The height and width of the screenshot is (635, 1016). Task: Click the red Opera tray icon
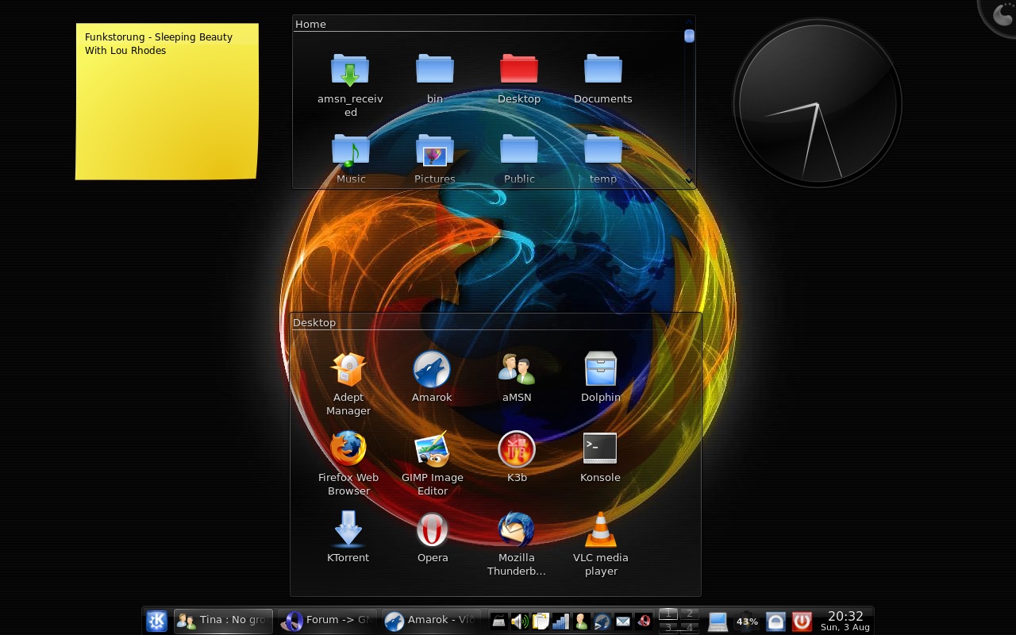click(x=644, y=622)
